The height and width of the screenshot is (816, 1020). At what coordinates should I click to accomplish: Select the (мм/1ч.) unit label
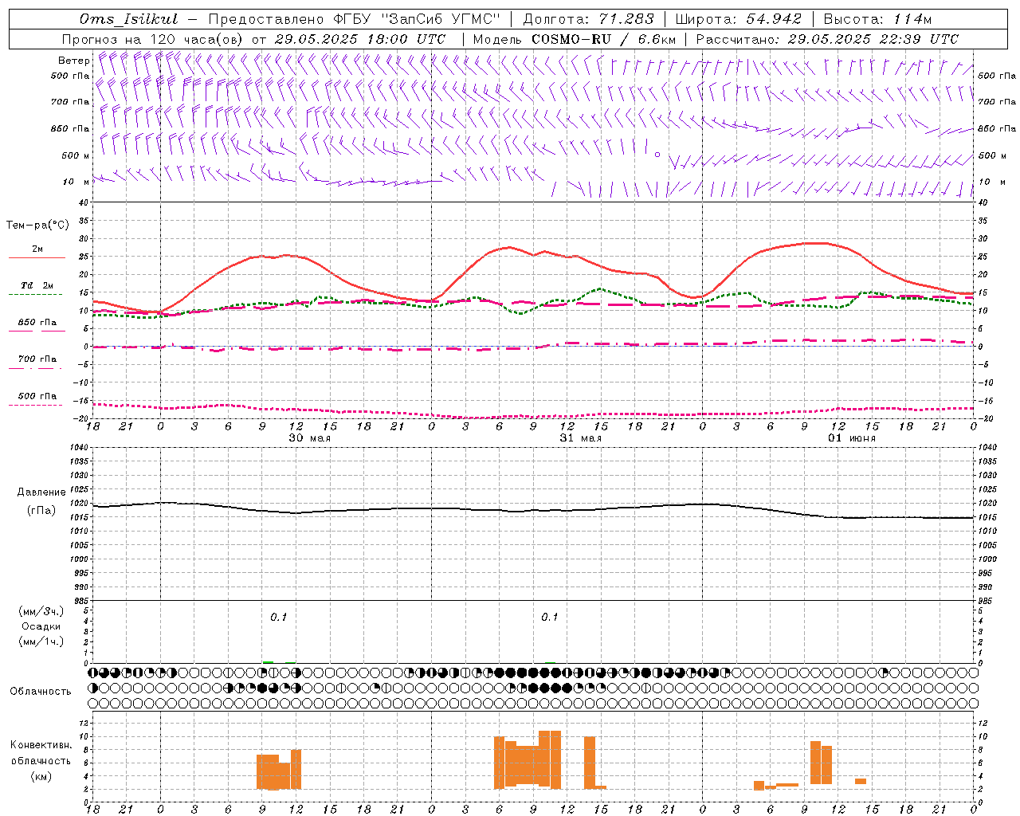point(41,641)
